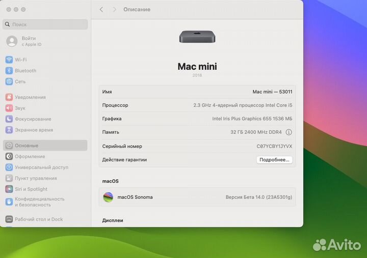Click the bell icon for Уведомления
Viewport: 367px width, 258px height.
point(9,97)
